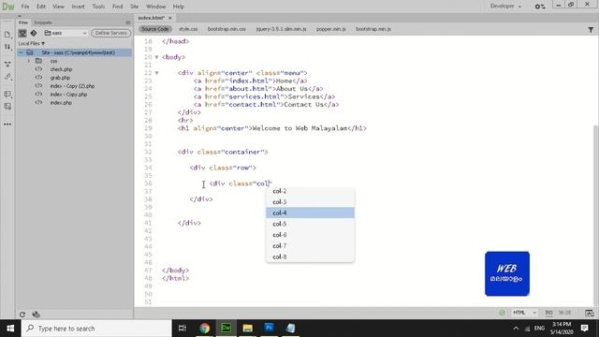Open the Developer workspace dropdown
Screen dimensions: 599x337
coord(505,7)
